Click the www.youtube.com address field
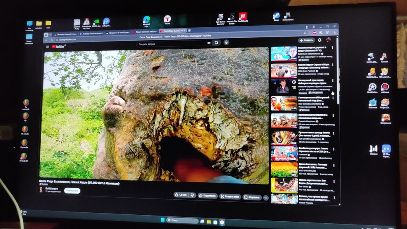The width and height of the screenshot is (407, 229). [x=68, y=40]
